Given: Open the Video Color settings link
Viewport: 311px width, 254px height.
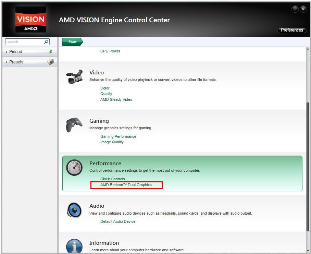Looking at the screenshot, I should [x=105, y=88].
